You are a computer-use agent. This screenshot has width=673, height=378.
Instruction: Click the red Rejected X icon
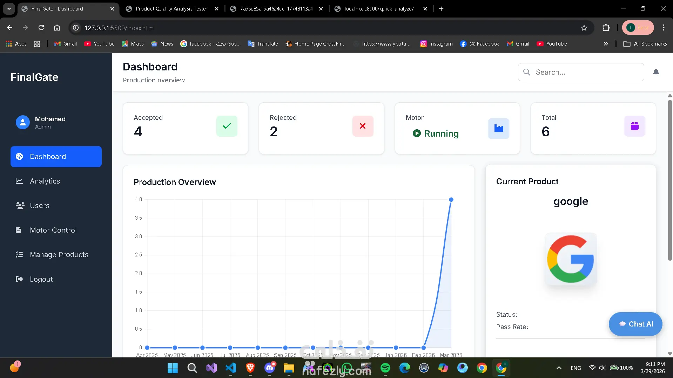point(363,126)
